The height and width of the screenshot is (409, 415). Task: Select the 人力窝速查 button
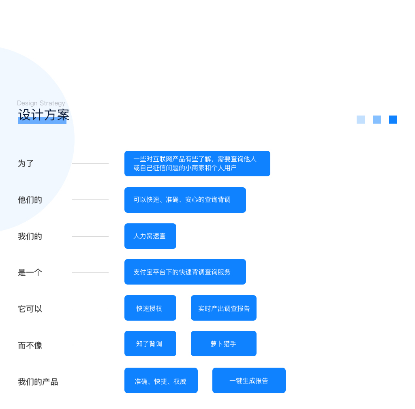tap(150, 236)
